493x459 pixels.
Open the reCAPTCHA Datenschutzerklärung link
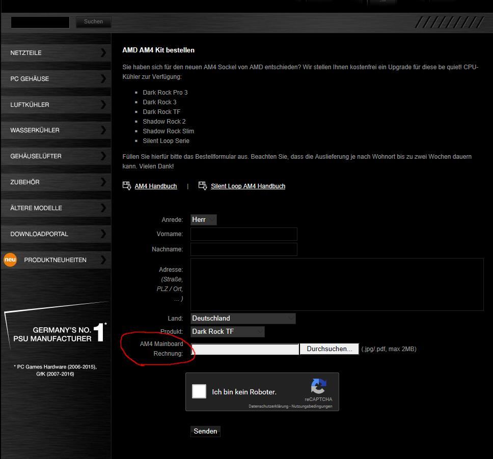click(x=268, y=406)
